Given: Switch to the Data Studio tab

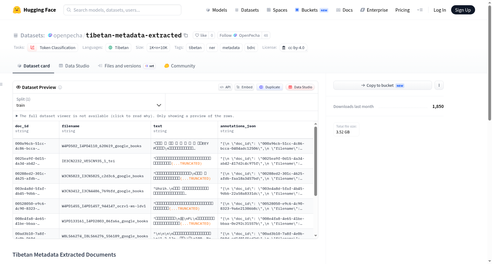Looking at the screenshot, I should [x=74, y=66].
